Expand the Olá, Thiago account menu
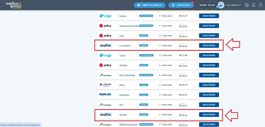The height and width of the screenshot is (127, 265). pyautogui.click(x=233, y=5)
